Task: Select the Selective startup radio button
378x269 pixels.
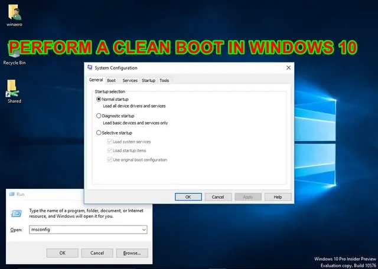Action: (99, 133)
